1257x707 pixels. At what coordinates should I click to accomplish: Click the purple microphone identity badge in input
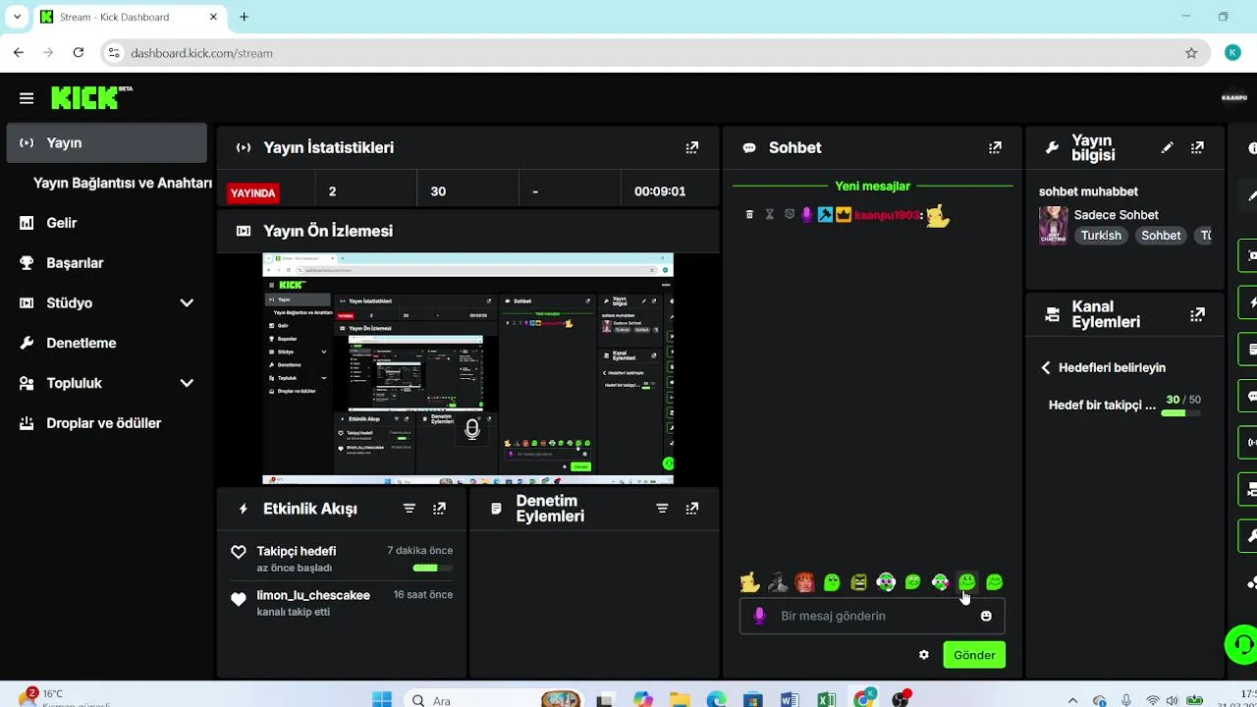tap(759, 616)
